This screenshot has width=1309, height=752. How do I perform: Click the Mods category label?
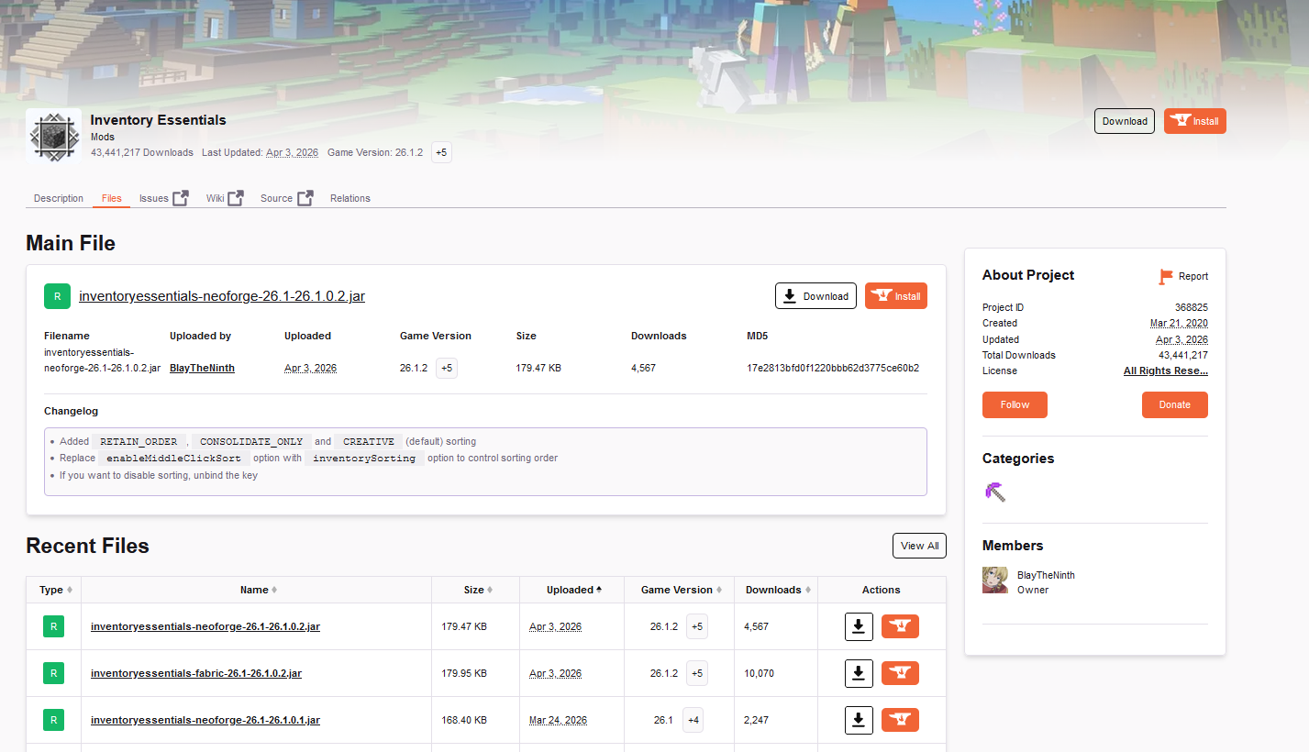pos(103,137)
